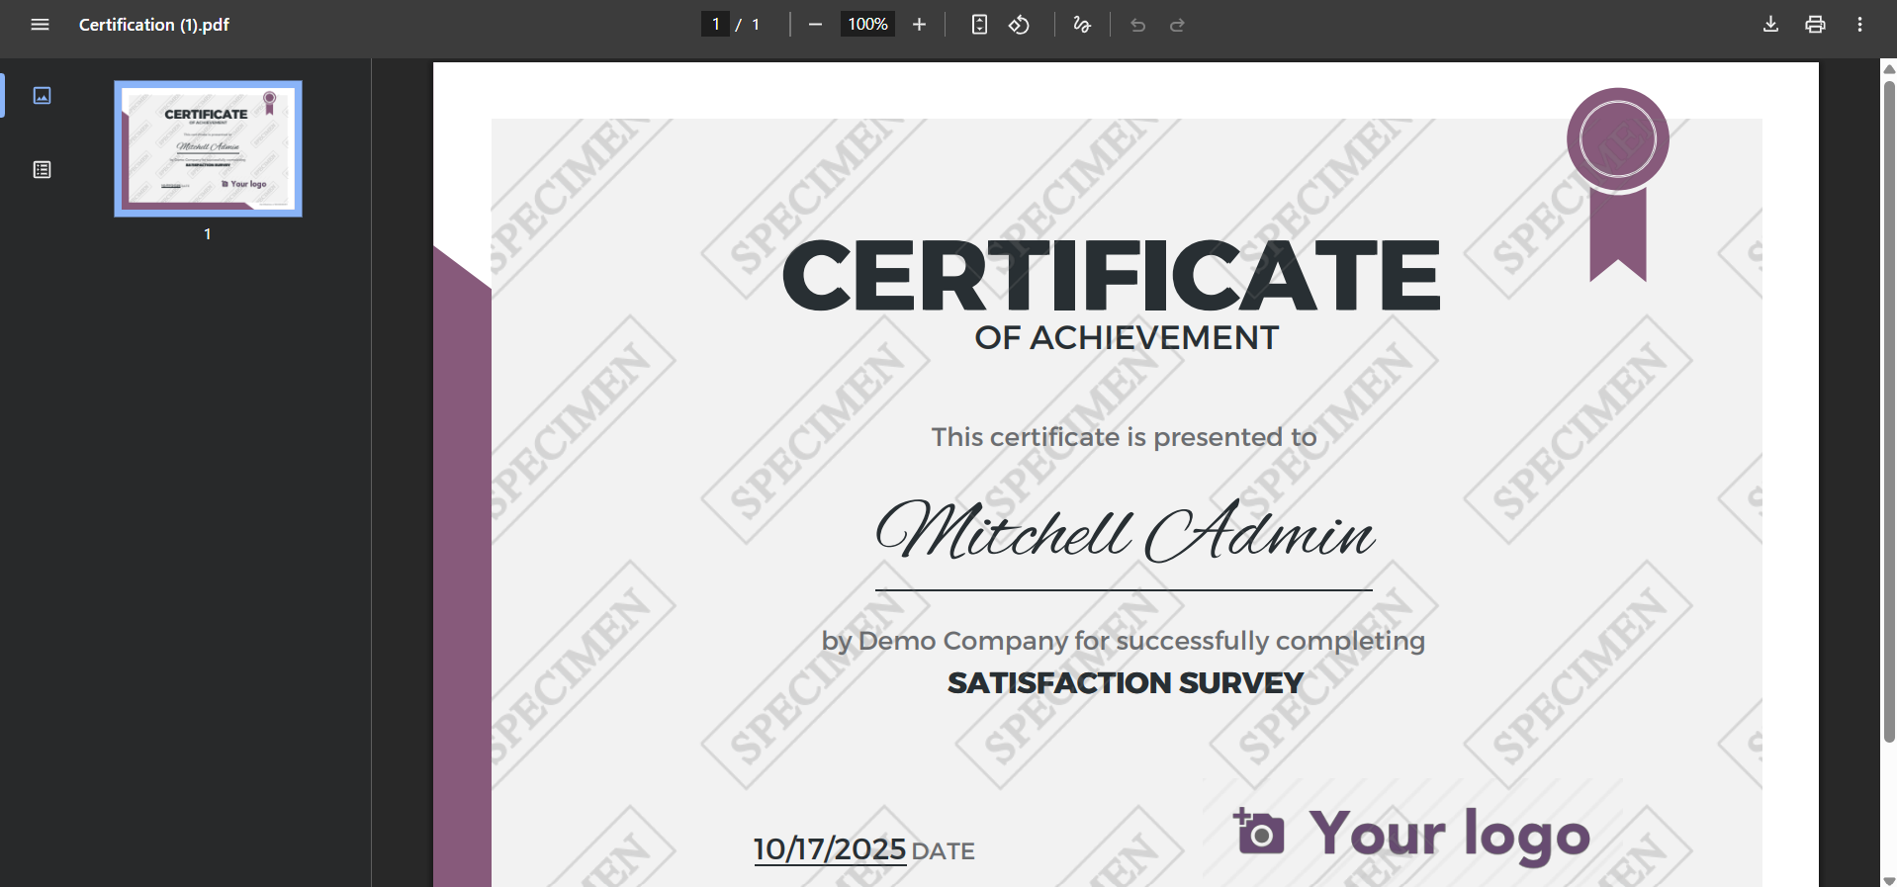This screenshot has width=1897, height=887.
Task: Click the Mitchell Admin signature name
Action: coord(1125,530)
